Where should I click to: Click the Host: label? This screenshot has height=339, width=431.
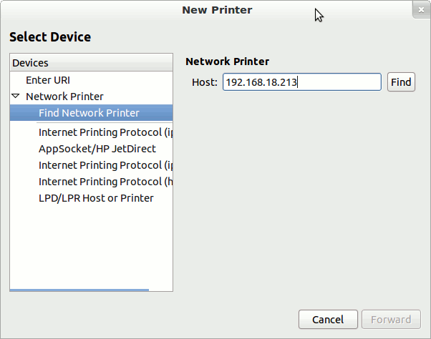[204, 82]
